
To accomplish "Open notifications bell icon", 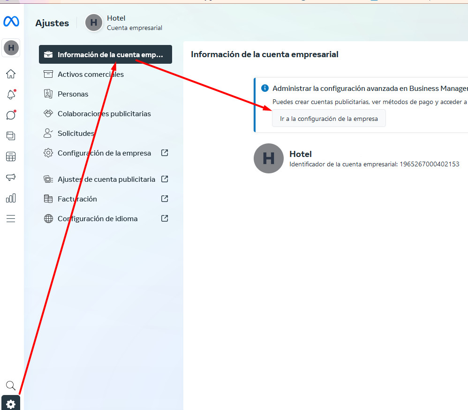I will click(x=11, y=95).
